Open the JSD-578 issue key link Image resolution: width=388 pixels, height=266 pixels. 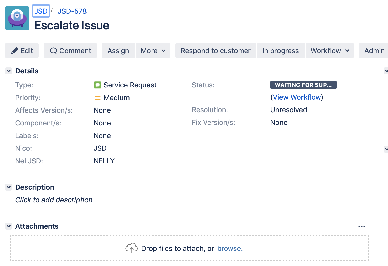point(72,11)
